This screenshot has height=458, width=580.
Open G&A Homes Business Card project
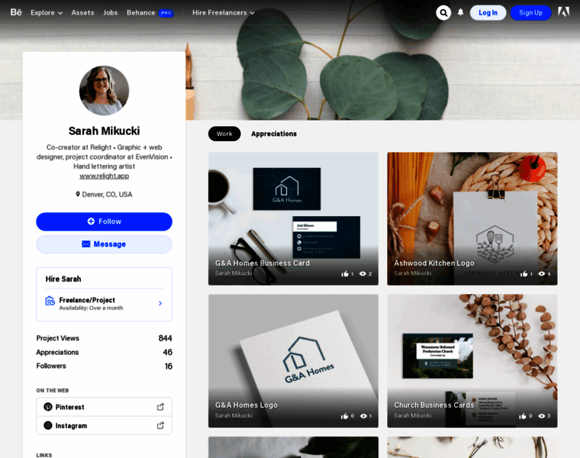[x=293, y=218]
